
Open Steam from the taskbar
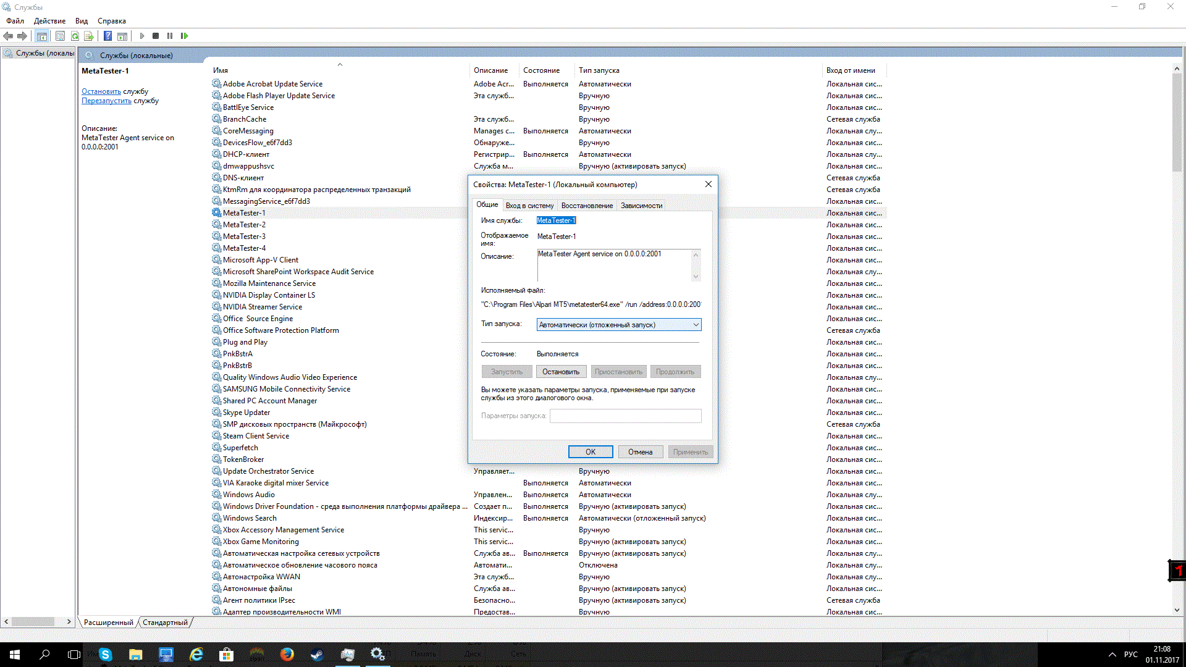click(x=318, y=655)
